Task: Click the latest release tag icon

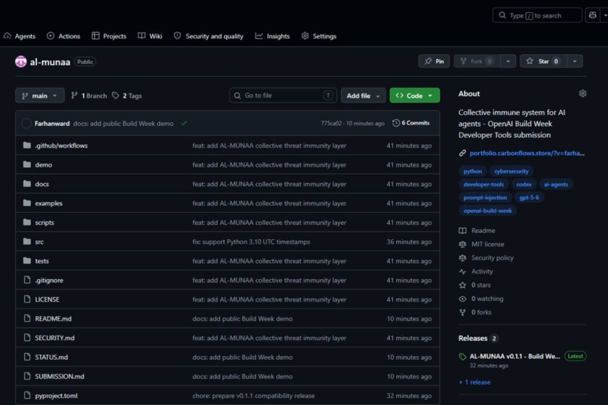Action: tap(462, 357)
